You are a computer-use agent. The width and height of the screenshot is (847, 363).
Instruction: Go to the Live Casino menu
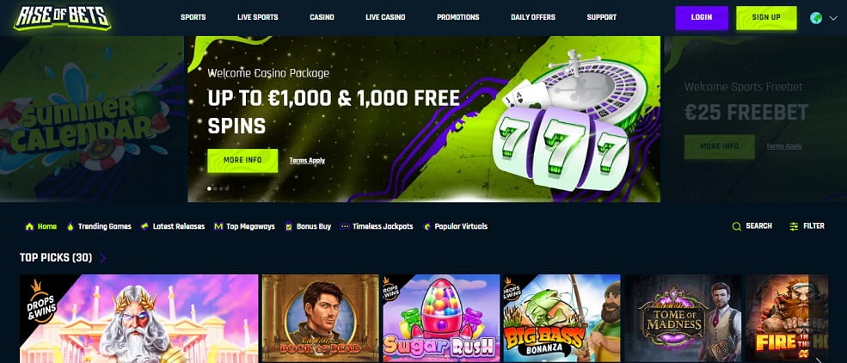385,17
